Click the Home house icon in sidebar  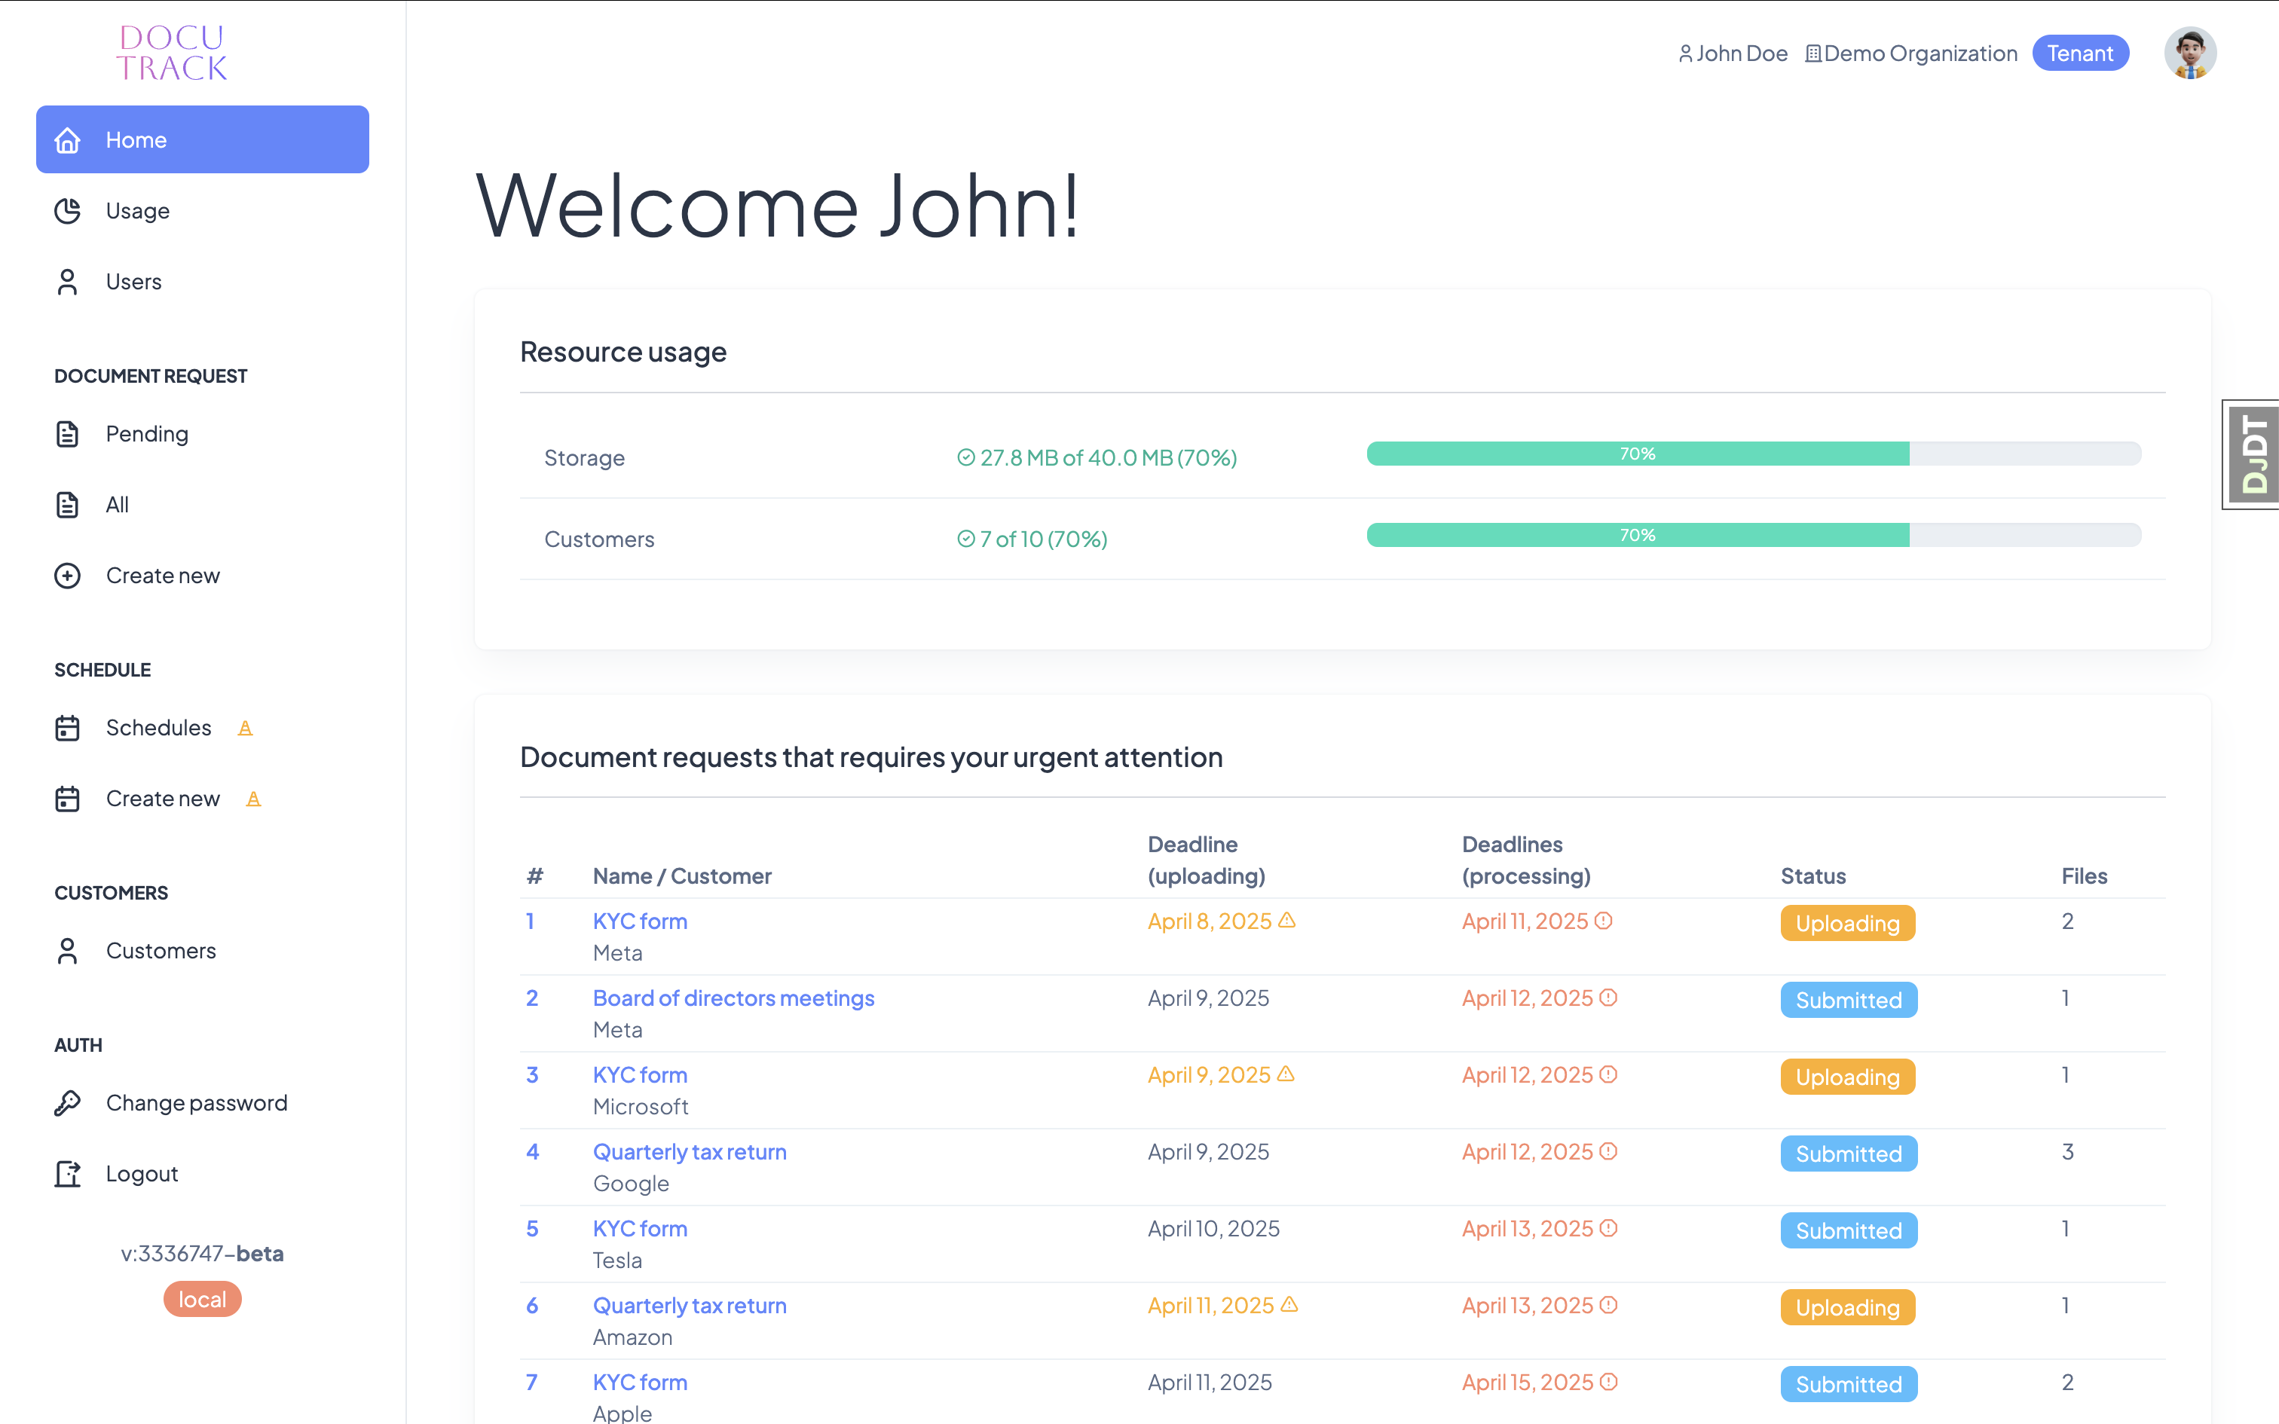pos(67,140)
